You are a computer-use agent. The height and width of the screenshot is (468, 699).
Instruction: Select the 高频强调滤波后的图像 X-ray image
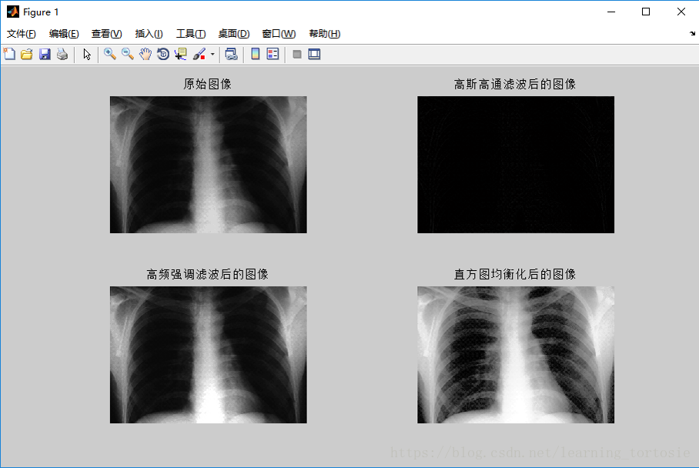click(x=208, y=355)
